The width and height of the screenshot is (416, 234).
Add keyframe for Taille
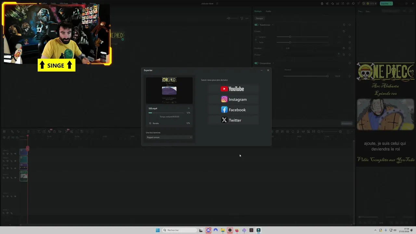point(350,42)
